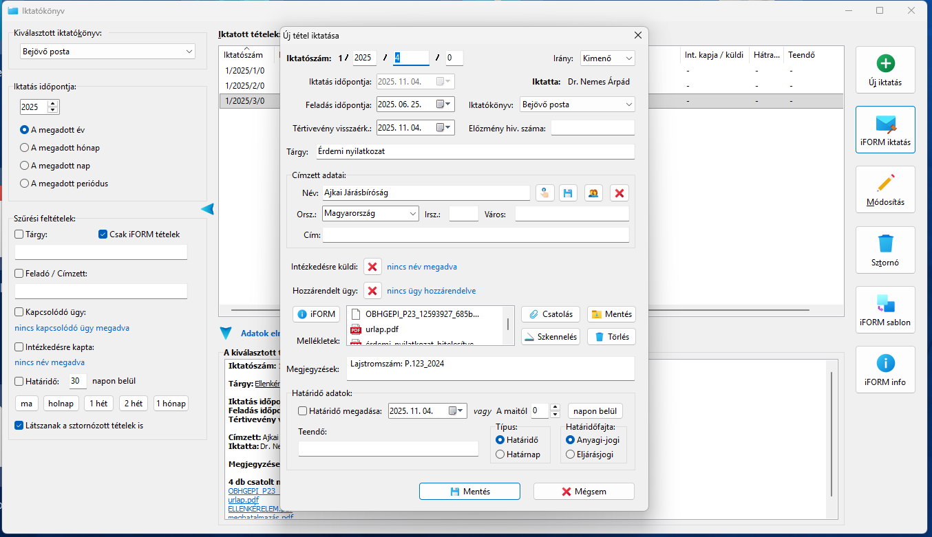The width and height of the screenshot is (932, 537).
Task: Click the 1 hét quick filter button
Action: 98,404
